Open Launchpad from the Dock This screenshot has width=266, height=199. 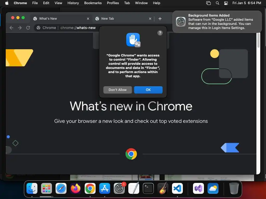(46, 188)
